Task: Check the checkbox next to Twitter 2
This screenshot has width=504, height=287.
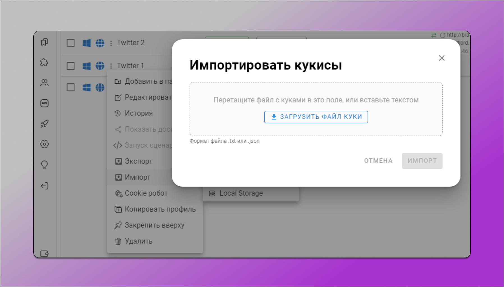Action: click(70, 43)
